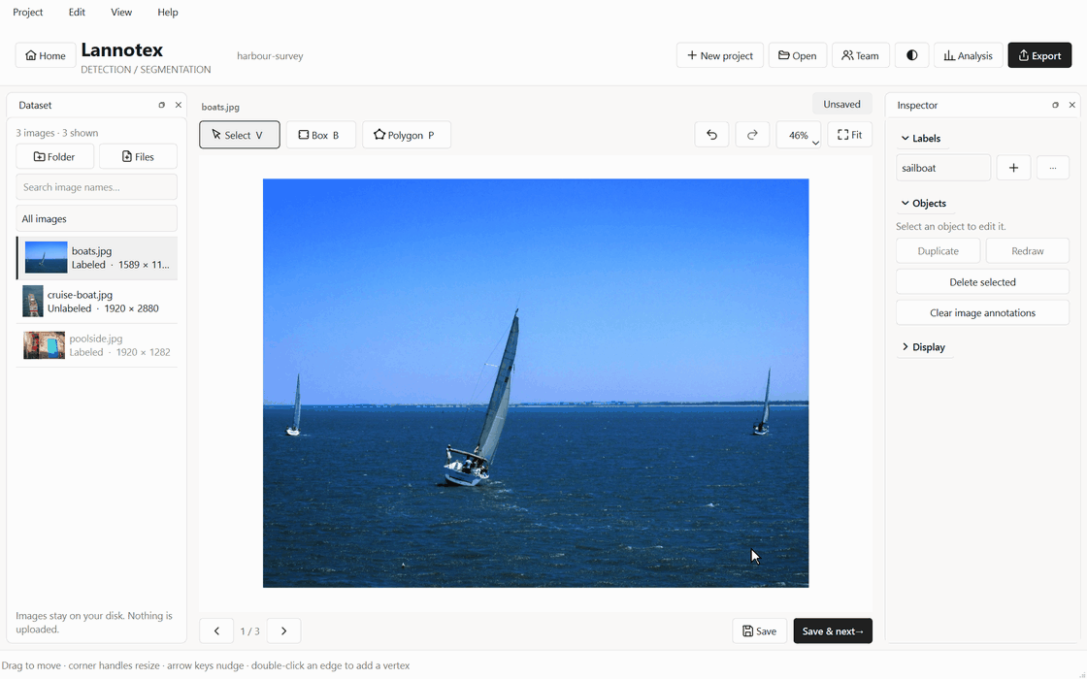The height and width of the screenshot is (679, 1087).
Task: Go to the Home screen
Action: pyautogui.click(x=46, y=55)
